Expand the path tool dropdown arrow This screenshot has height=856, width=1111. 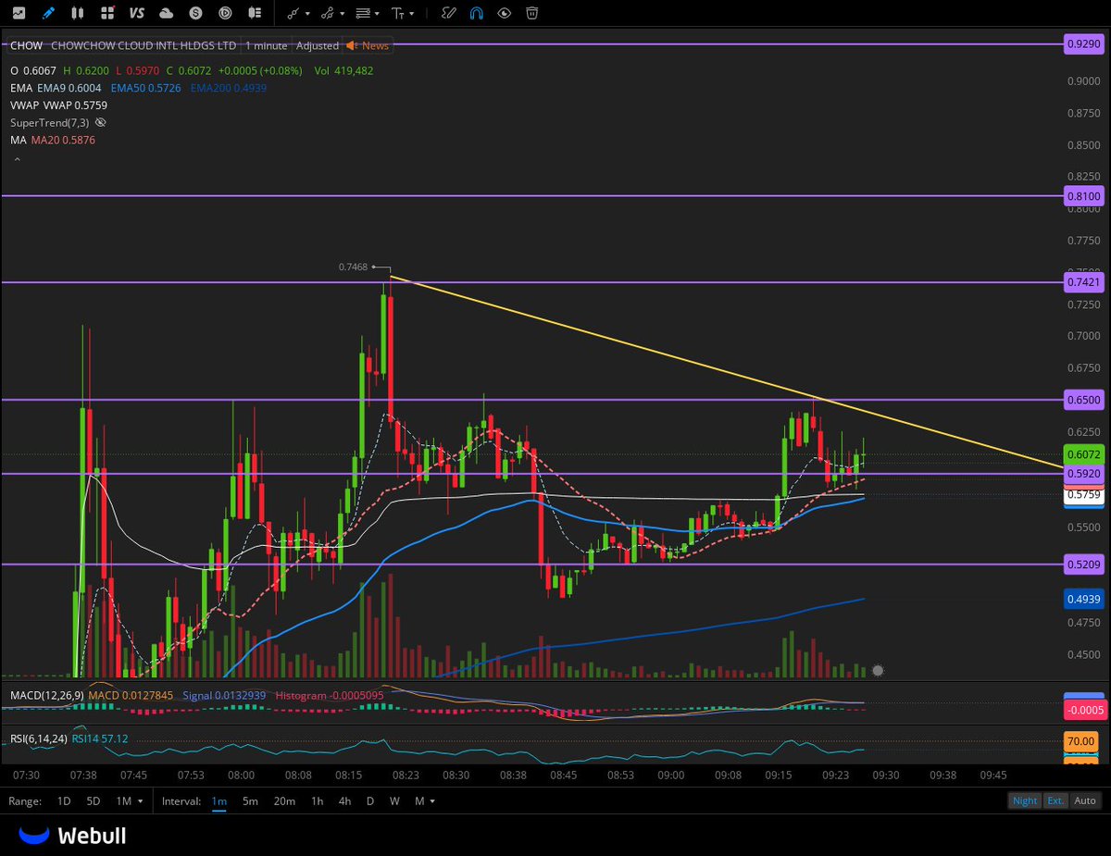pos(343,14)
